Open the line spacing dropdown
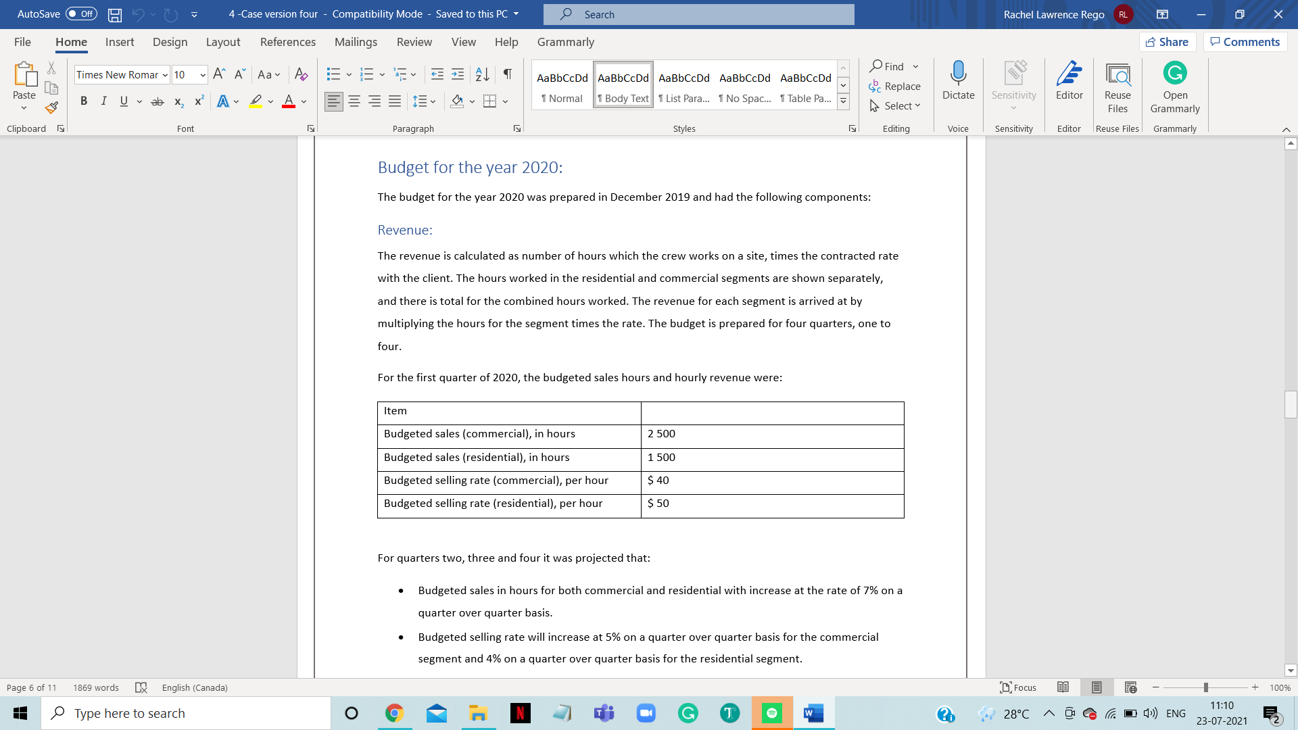The image size is (1298, 730). (x=424, y=101)
